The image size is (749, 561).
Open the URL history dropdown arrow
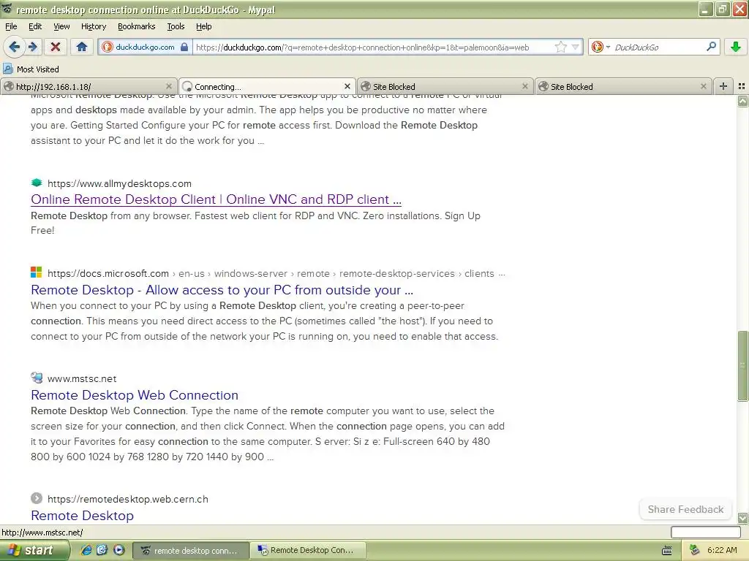point(576,47)
